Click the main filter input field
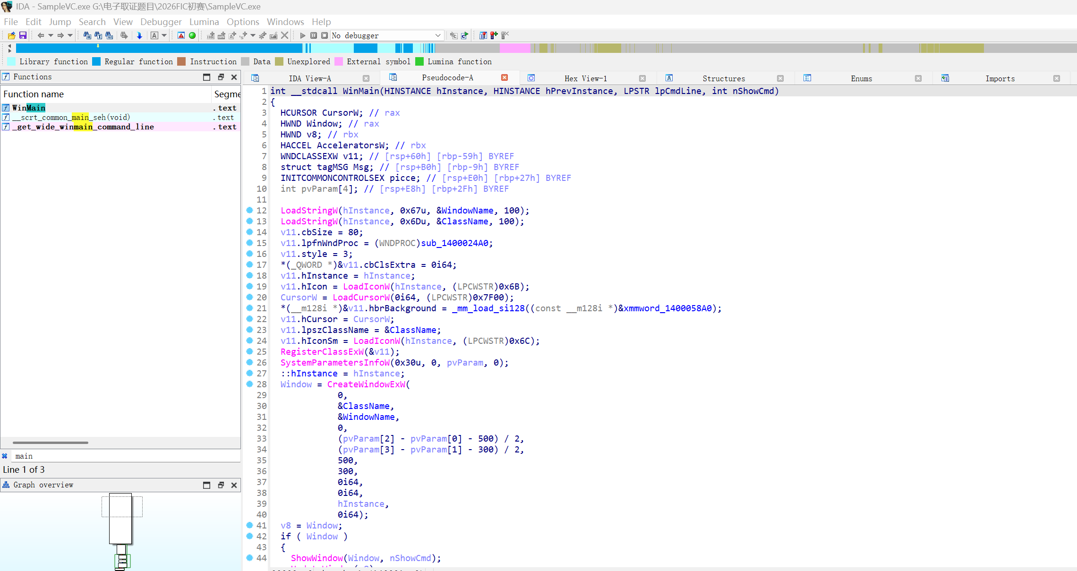 (125, 456)
